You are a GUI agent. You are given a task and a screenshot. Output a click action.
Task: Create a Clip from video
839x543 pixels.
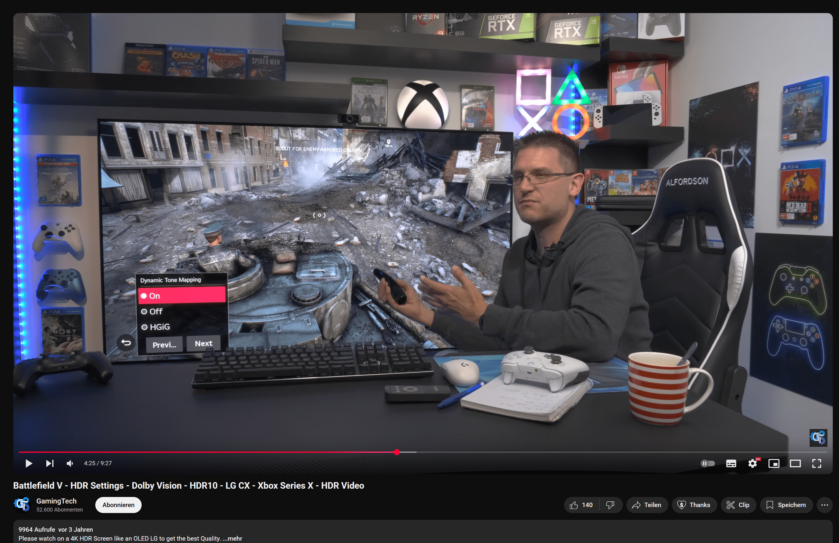tap(738, 505)
